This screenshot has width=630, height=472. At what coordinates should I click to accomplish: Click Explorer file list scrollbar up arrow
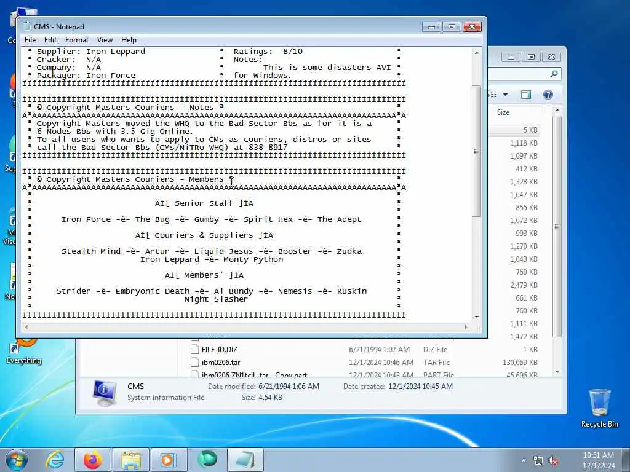557,110
